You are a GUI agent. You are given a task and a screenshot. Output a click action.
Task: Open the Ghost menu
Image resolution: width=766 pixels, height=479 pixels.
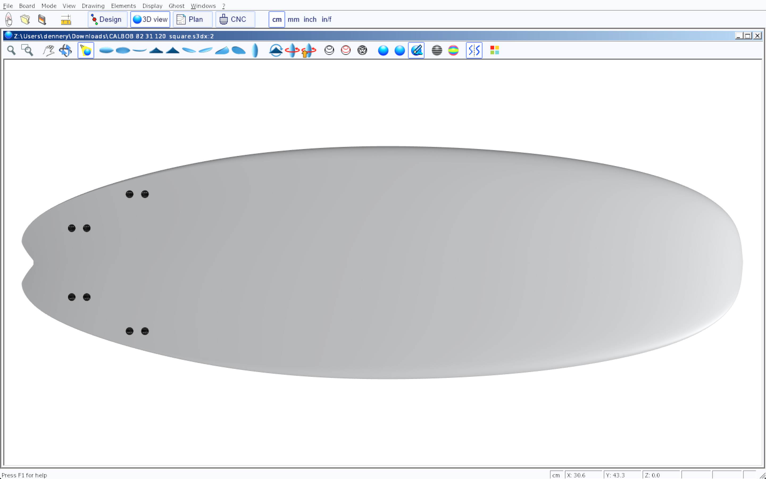click(x=176, y=6)
